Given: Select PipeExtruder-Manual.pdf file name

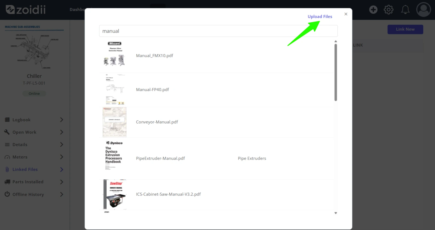Looking at the screenshot, I should coord(160,158).
